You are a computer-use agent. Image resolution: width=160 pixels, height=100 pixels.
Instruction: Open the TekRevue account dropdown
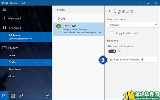[x=132, y=25]
